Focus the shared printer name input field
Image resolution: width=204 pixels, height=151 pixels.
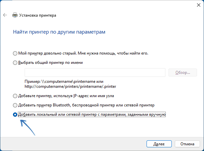(x=95, y=73)
